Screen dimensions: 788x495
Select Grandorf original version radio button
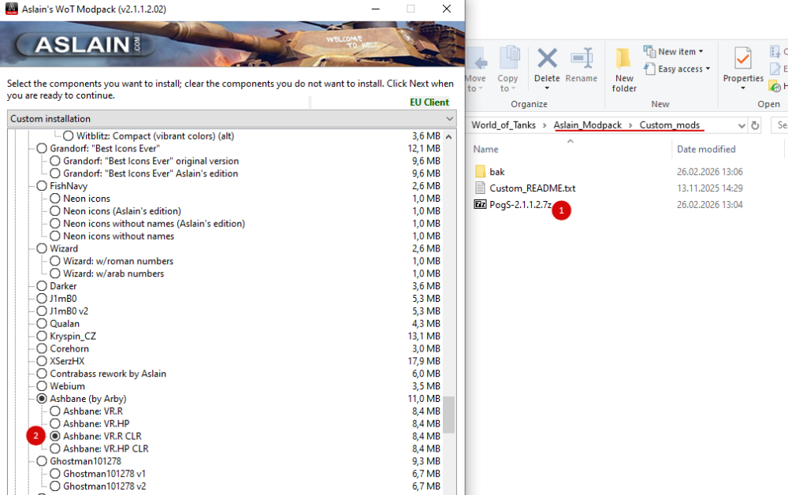pos(55,161)
